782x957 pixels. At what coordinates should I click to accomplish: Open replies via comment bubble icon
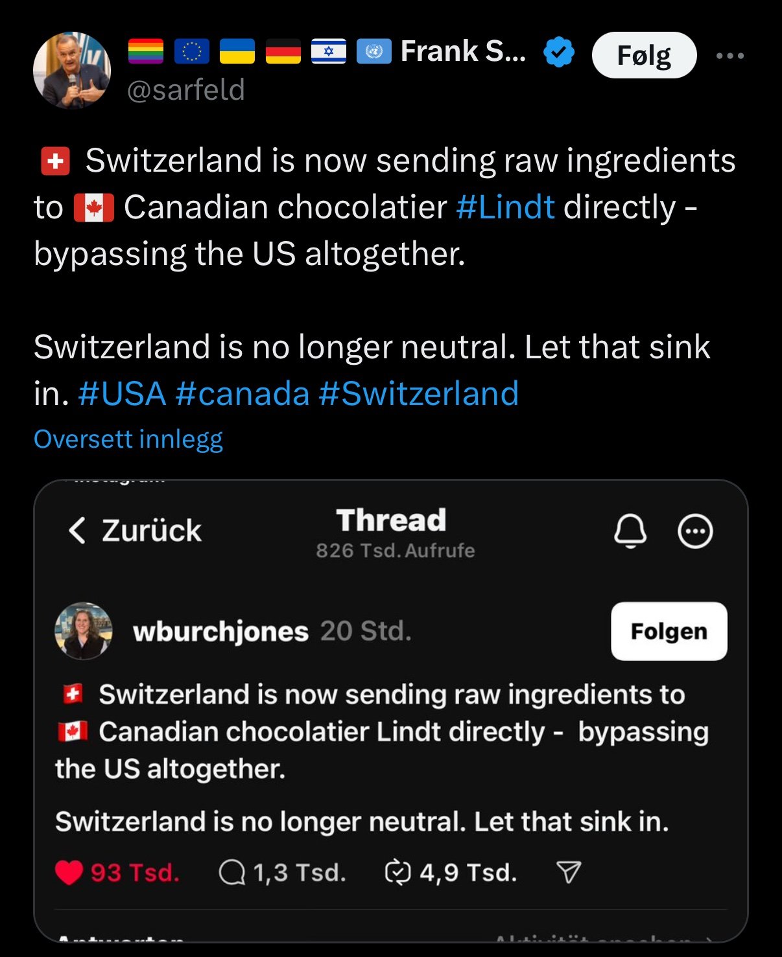[x=231, y=873]
